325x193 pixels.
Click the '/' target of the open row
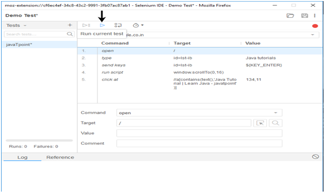pos(174,51)
